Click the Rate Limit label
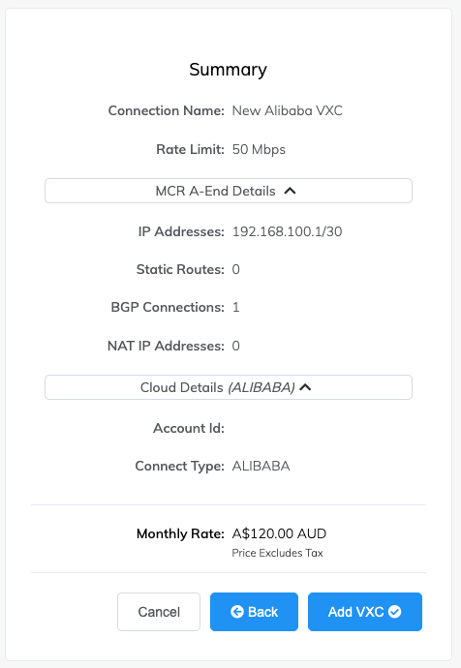Image resolution: width=461 pixels, height=668 pixels. pyautogui.click(x=190, y=149)
